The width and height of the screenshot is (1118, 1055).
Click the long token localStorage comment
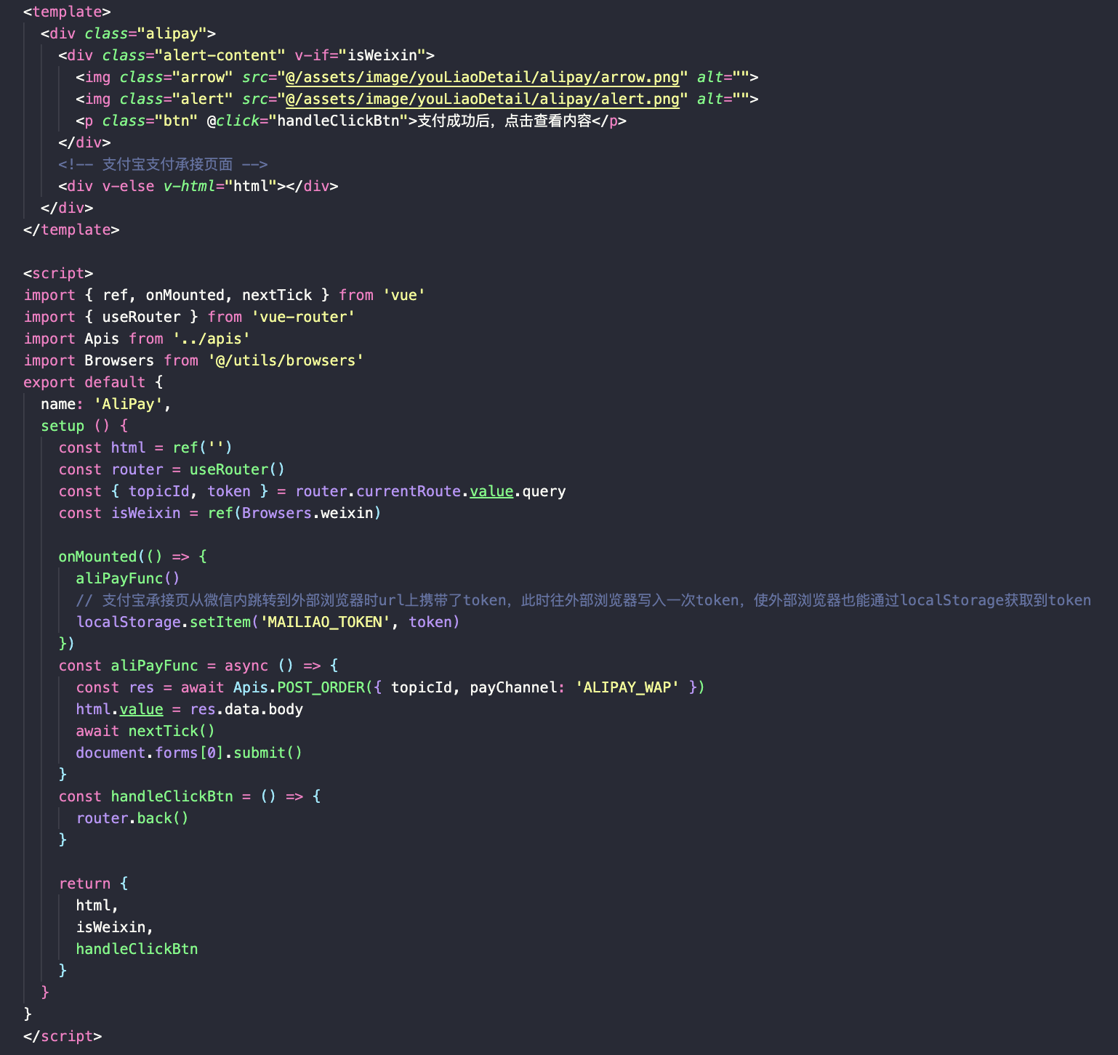pos(584,600)
